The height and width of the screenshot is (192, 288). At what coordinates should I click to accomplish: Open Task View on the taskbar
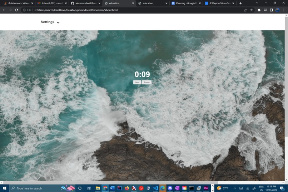(89, 188)
